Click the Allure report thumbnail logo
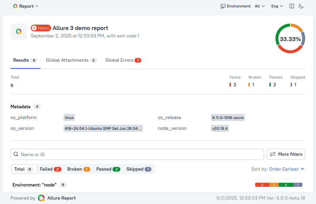 tap(19, 32)
